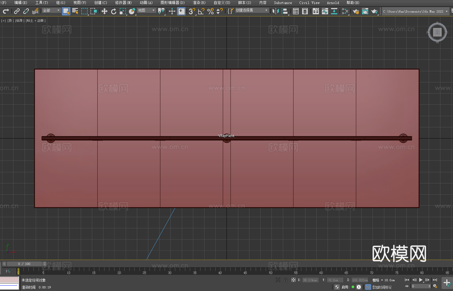Toggle Absolute/Offset transform mode
Viewport: 453px width, 291px height.
[x=294, y=280]
